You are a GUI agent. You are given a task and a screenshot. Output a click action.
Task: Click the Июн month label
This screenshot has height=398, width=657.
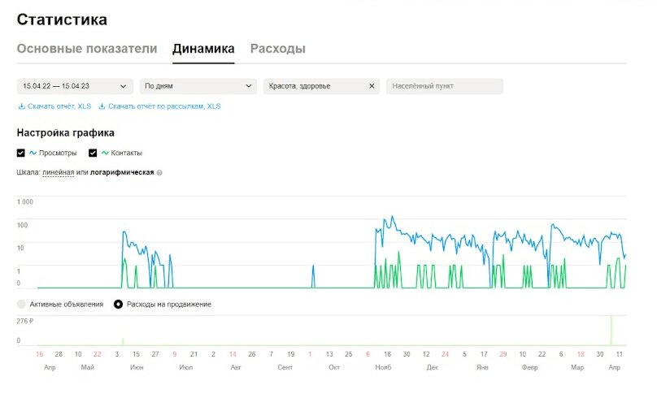pyautogui.click(x=137, y=367)
